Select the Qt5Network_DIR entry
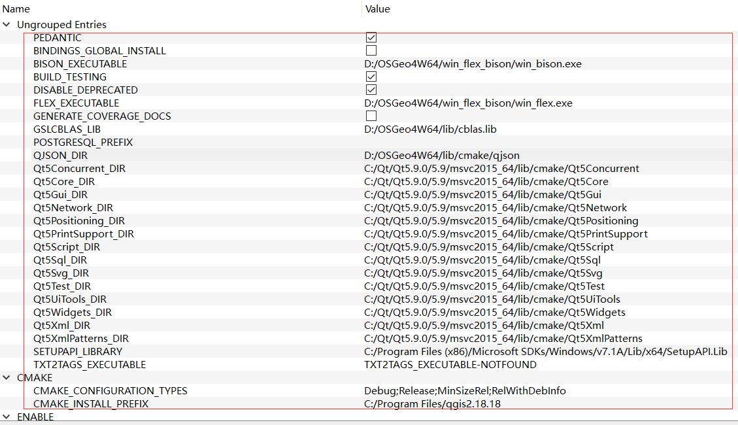 coord(73,207)
